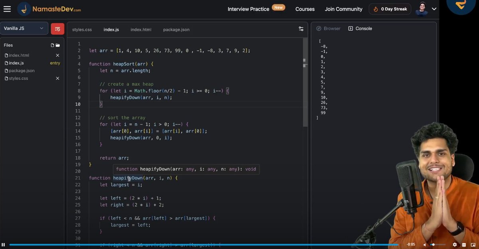Screen dimensions: 479x249
Task: Open the user profile avatar
Action: click(422, 9)
